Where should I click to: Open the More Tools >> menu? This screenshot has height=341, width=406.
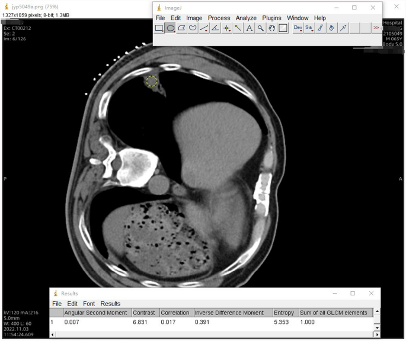coord(376,28)
